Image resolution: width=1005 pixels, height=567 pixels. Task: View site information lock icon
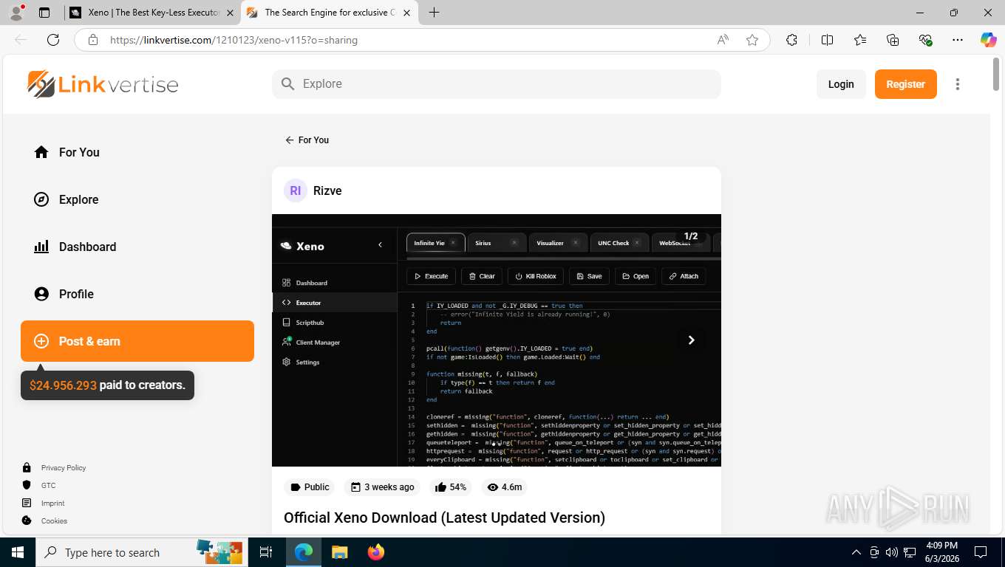(x=93, y=40)
